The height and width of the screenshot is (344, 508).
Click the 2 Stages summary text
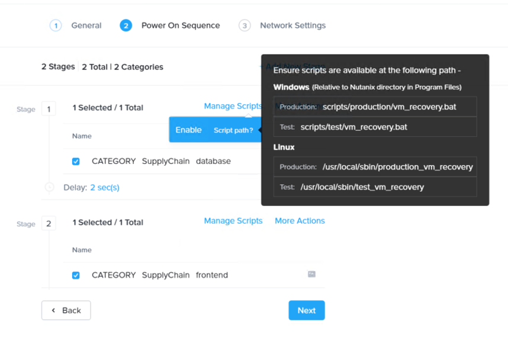coord(58,67)
